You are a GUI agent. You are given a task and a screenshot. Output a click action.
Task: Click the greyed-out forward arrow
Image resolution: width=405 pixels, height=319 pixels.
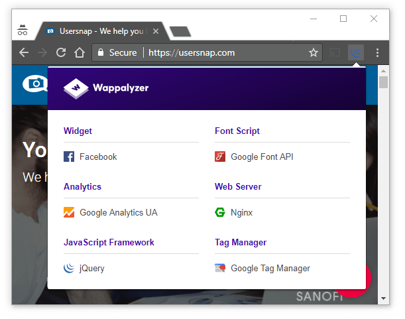pos(42,52)
